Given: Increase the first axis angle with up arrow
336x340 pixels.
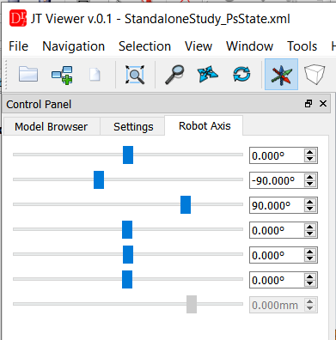Looking at the screenshot, I should 309,152.
